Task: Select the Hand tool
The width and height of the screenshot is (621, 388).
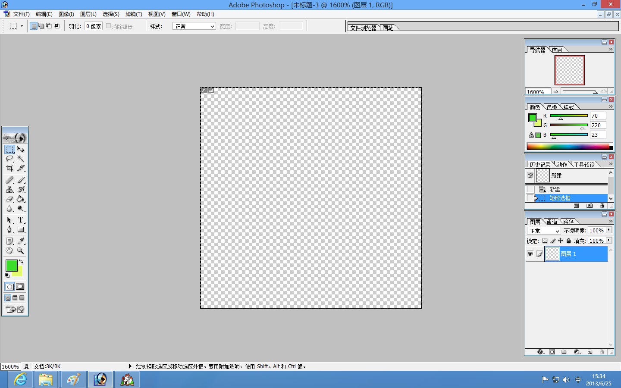Action: 9,250
